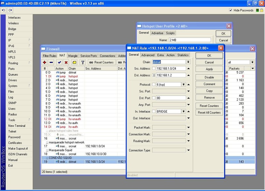265x191 pixels.
Task: Switch to the Filter Rules tab
Action: (49, 56)
